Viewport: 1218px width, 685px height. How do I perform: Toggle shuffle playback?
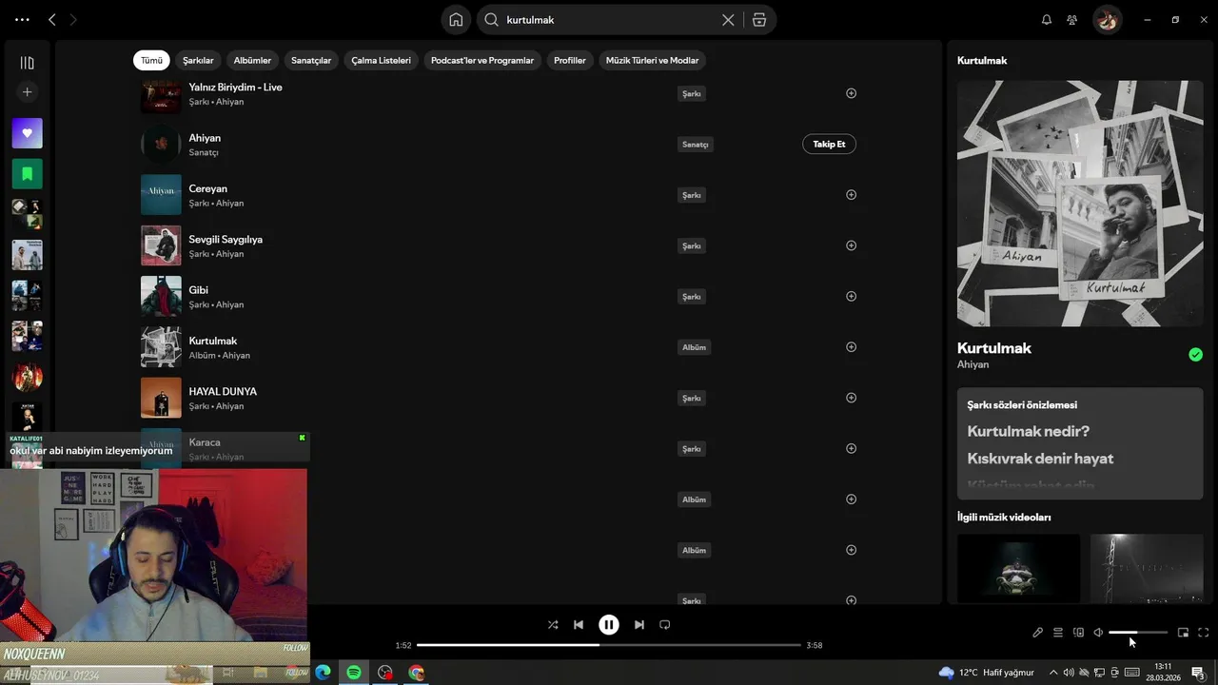pos(553,625)
